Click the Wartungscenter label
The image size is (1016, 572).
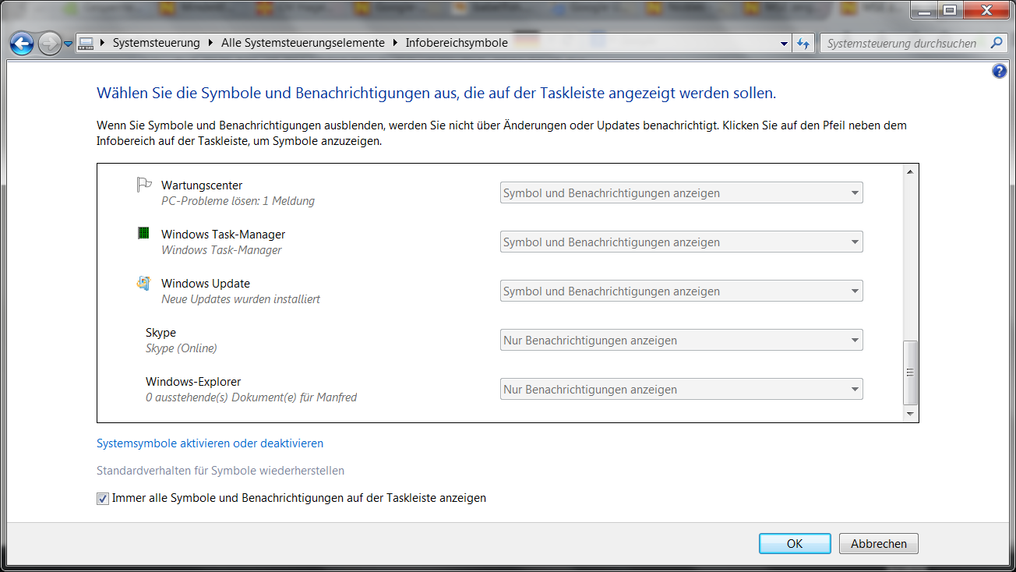tap(202, 185)
